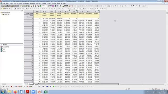Launch Zoom from the Windows taskbar
168x94 pixels.
[33, 92]
